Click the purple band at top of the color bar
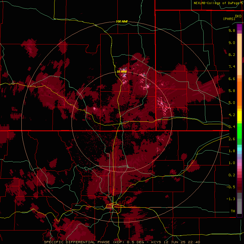The image size is (244, 244). pos(239,27)
